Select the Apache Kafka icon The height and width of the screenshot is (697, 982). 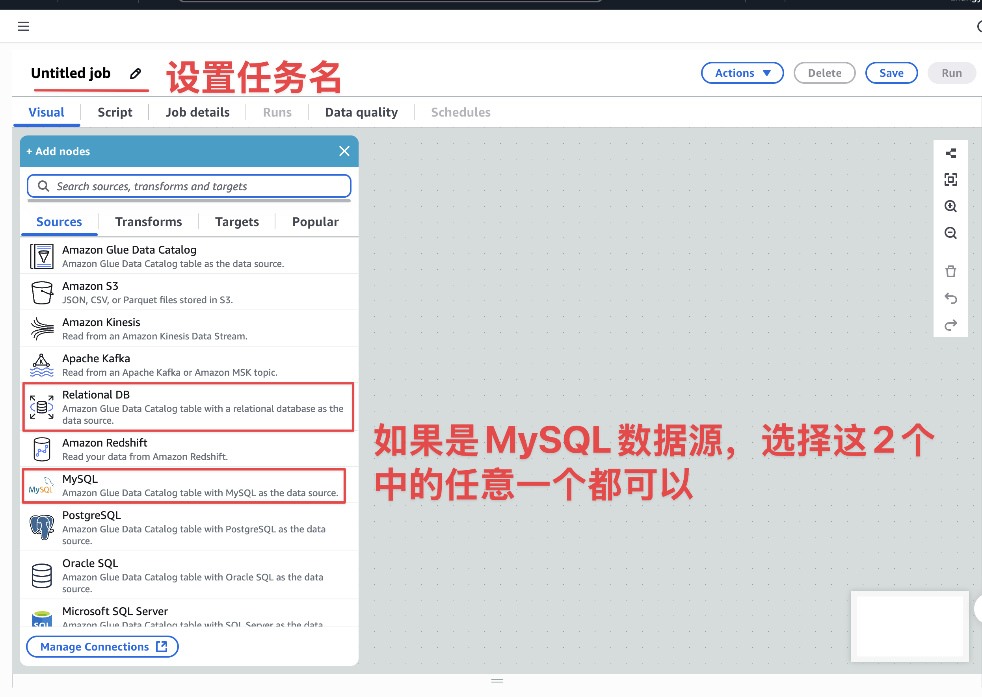point(42,365)
